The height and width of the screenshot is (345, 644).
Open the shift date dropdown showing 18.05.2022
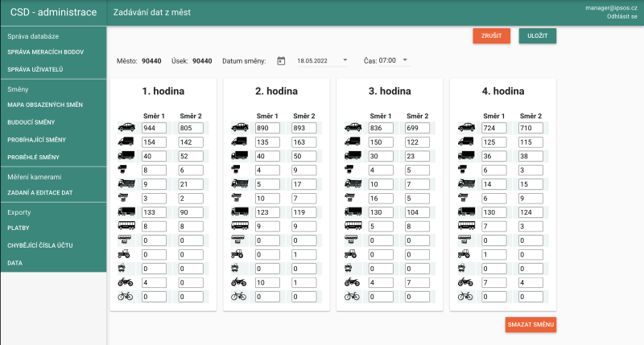tap(322, 60)
